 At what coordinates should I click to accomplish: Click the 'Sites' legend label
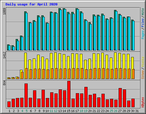pos(143,75)
